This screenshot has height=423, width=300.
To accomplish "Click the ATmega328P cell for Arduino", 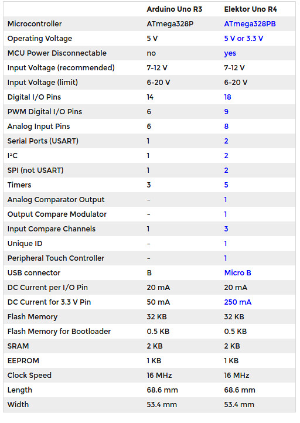I will tap(170, 24).
